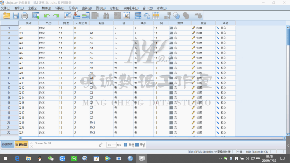Open the 查看(V) menu
The image size is (290, 163).
coord(33,8)
